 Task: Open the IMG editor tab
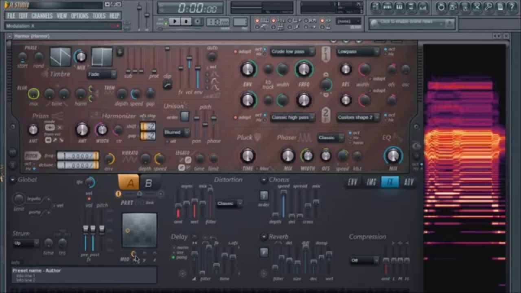click(371, 182)
